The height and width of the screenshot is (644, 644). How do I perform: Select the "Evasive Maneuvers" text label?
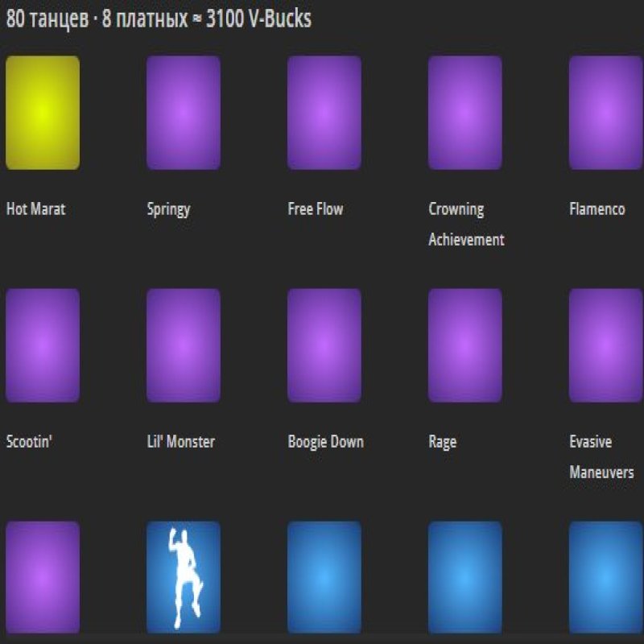point(601,457)
